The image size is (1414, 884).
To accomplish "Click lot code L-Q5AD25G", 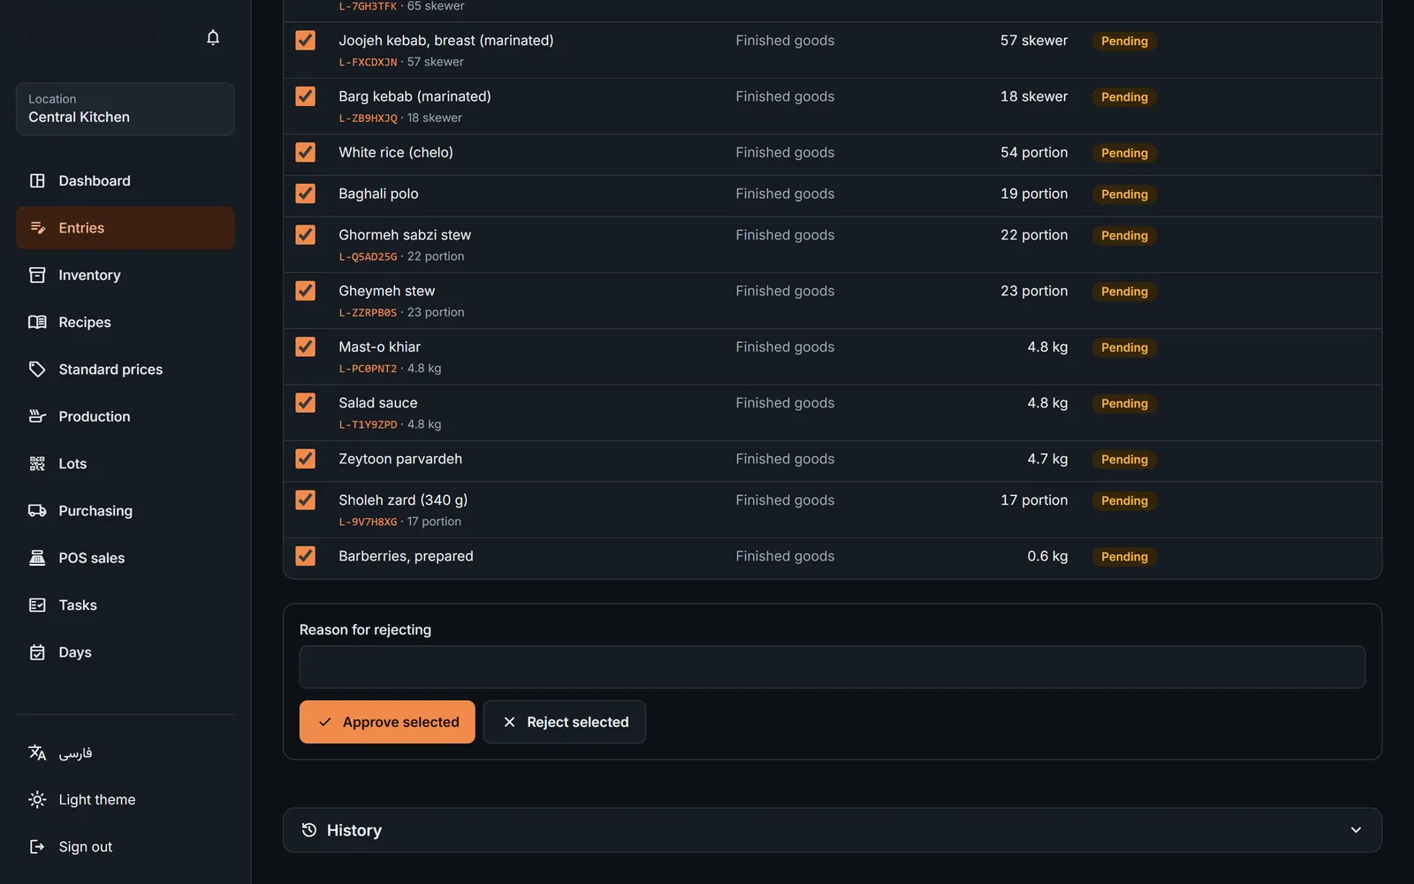I will coord(368,256).
